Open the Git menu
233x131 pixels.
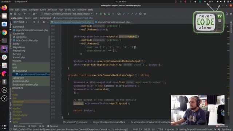click(74, 10)
